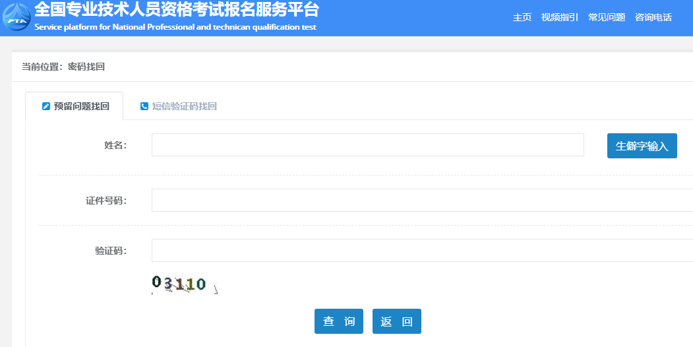Click the 全国专业技术人员资格考试报名服务平台 title
693x347 pixels.
176,11
